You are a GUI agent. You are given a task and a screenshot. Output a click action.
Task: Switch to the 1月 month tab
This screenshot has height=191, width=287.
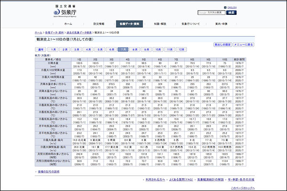coord(54,49)
